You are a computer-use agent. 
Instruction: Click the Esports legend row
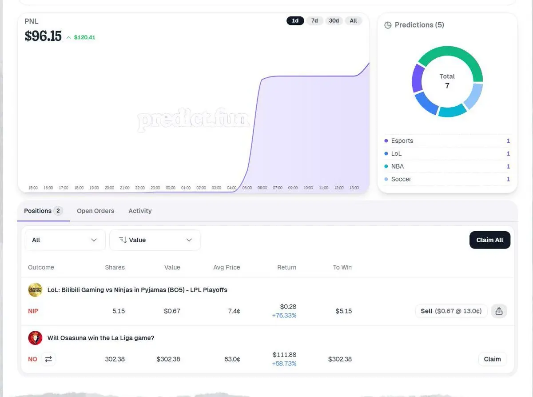pos(447,141)
